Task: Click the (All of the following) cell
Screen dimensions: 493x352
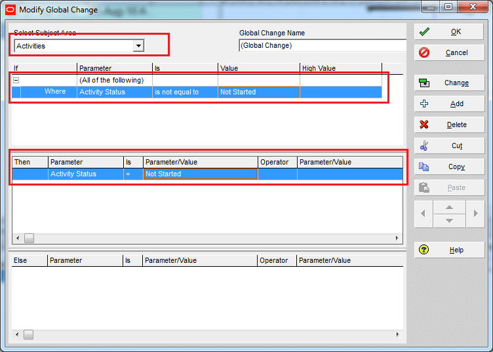Action: pyautogui.click(x=115, y=81)
